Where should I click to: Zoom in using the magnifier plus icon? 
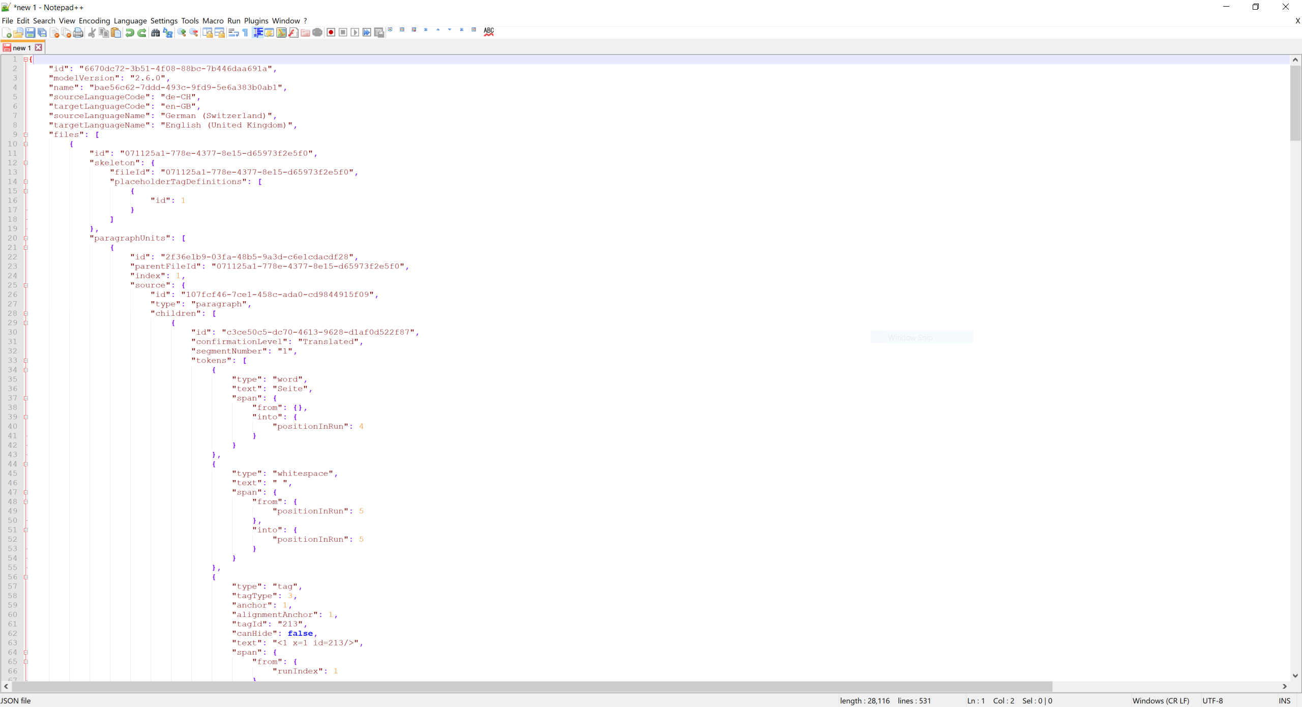[182, 33]
